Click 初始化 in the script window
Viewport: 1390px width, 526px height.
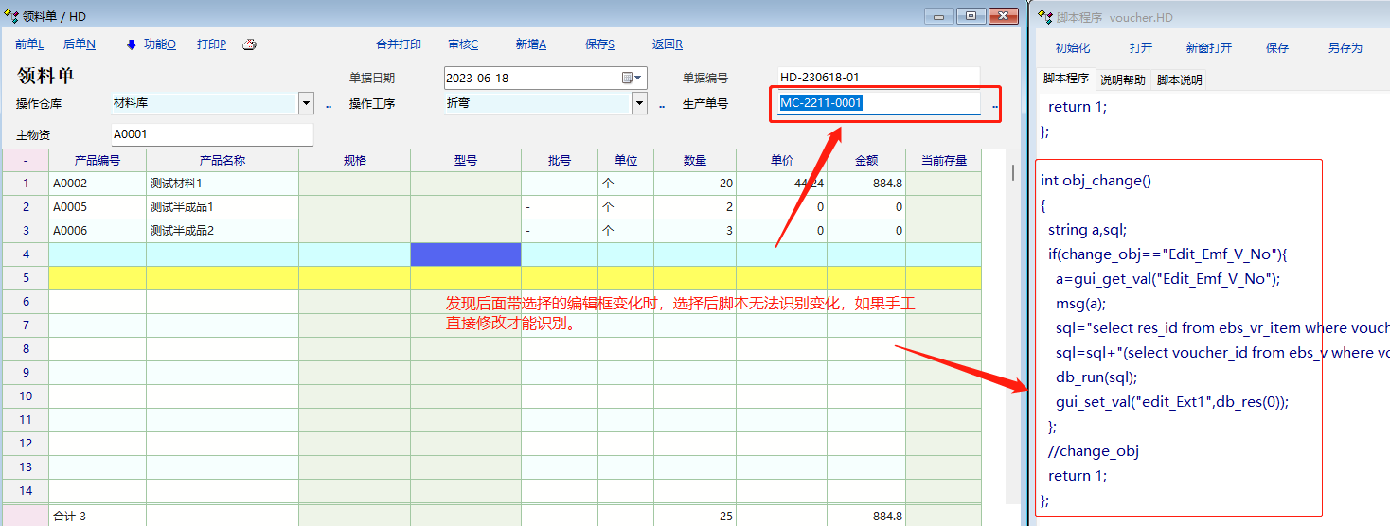[1073, 48]
